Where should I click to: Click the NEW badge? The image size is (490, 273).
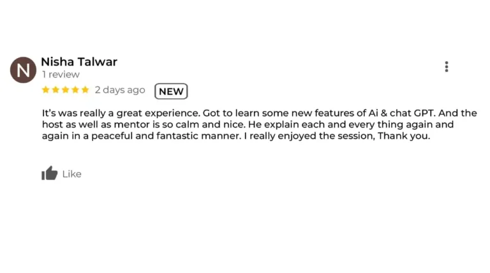point(171,91)
